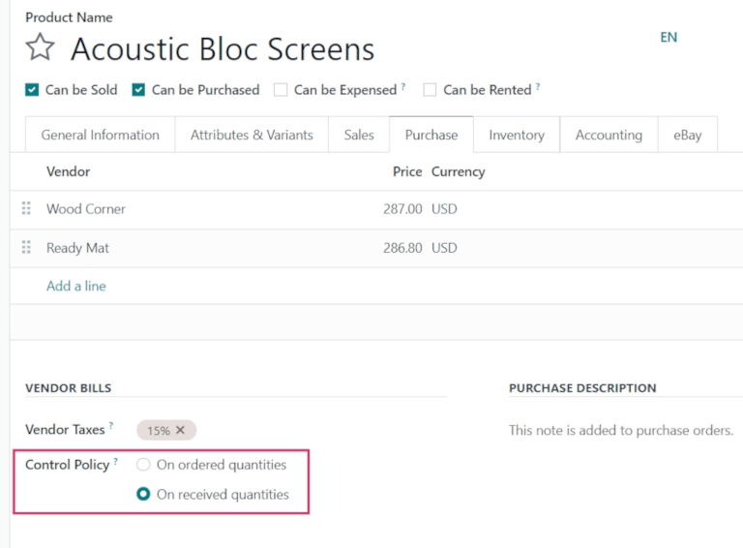
Task: Edit the purchase description note field
Action: pos(621,430)
